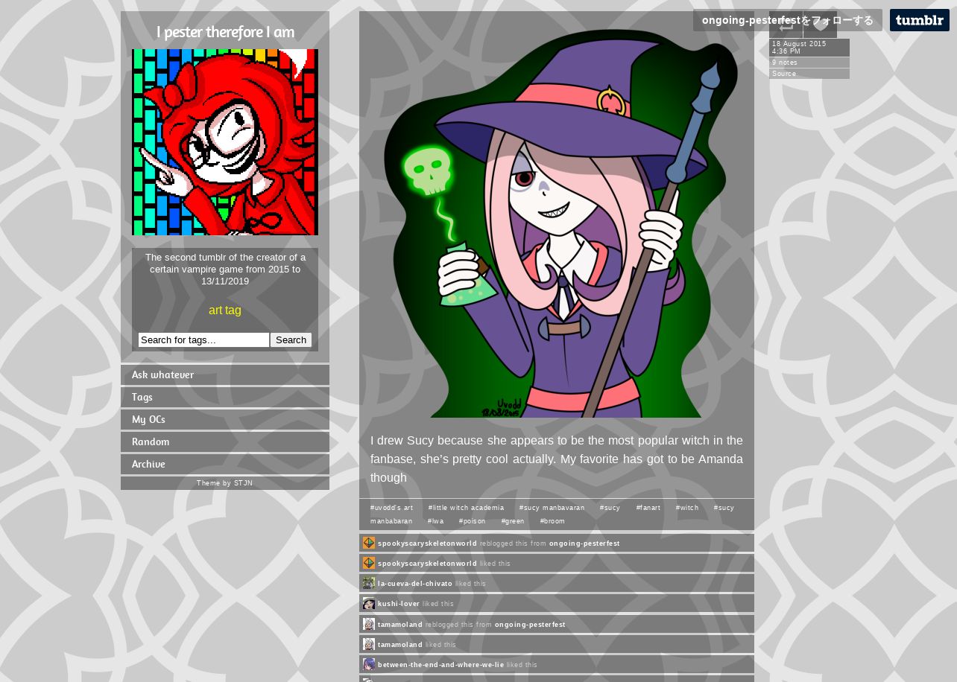
Task: Open the #fanart tag
Action: 648,508
